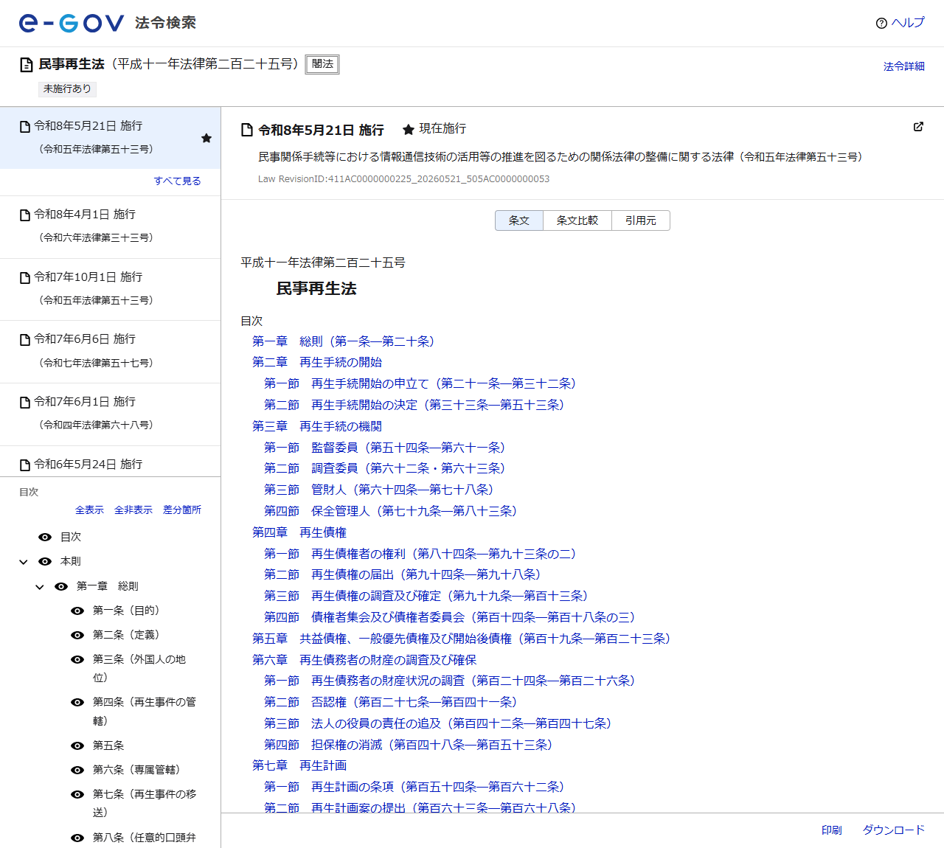The width and height of the screenshot is (944, 848).
Task: Hide 第一章 総則 using eye icon
Action: [x=61, y=587]
